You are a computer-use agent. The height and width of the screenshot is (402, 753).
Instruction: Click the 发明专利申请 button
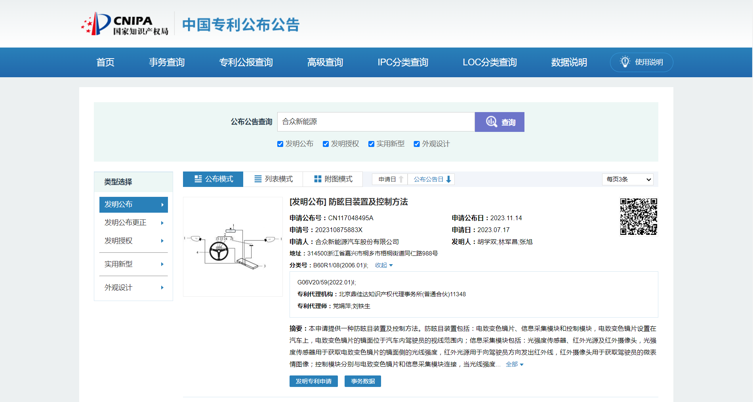[314, 381]
